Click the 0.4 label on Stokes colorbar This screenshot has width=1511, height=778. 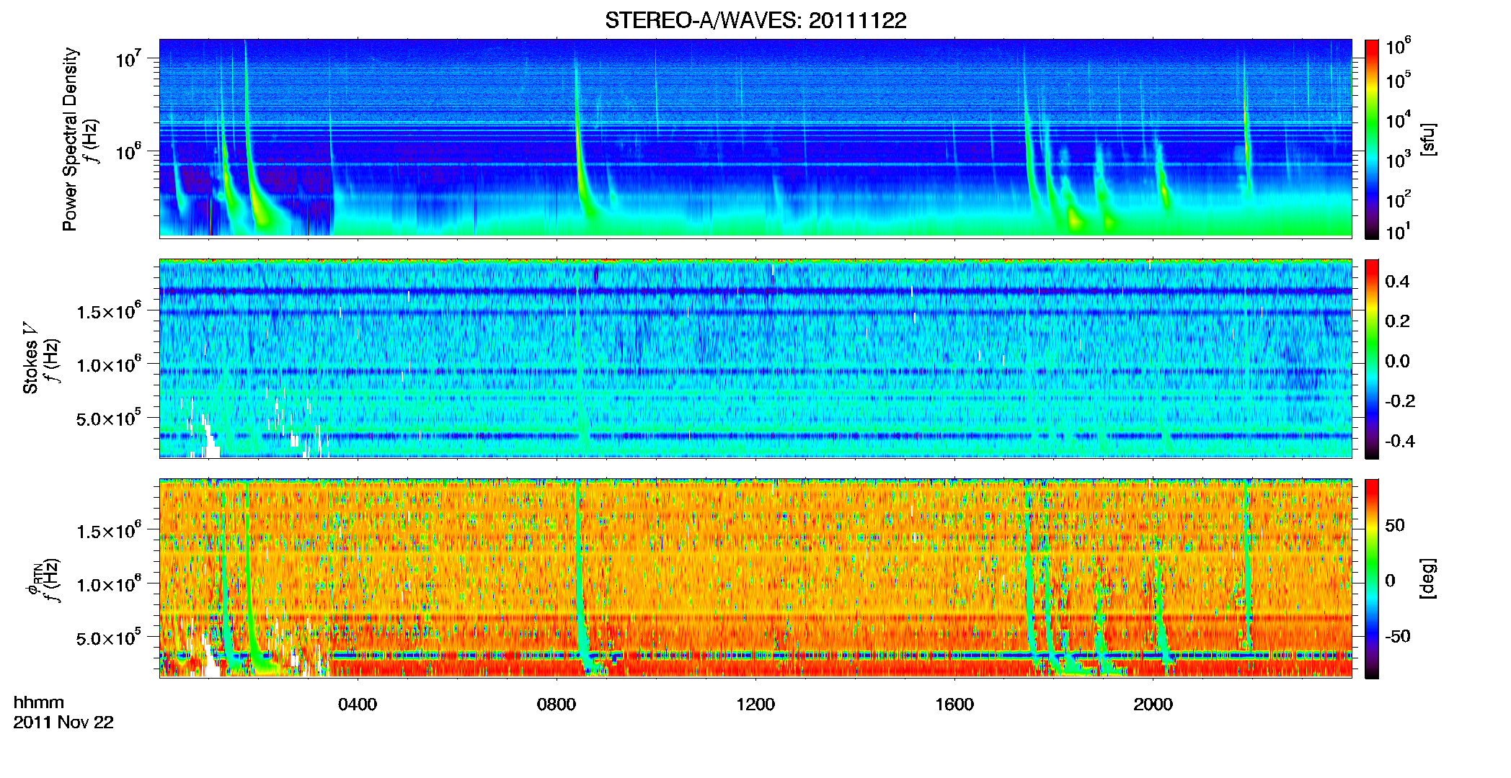(1397, 282)
